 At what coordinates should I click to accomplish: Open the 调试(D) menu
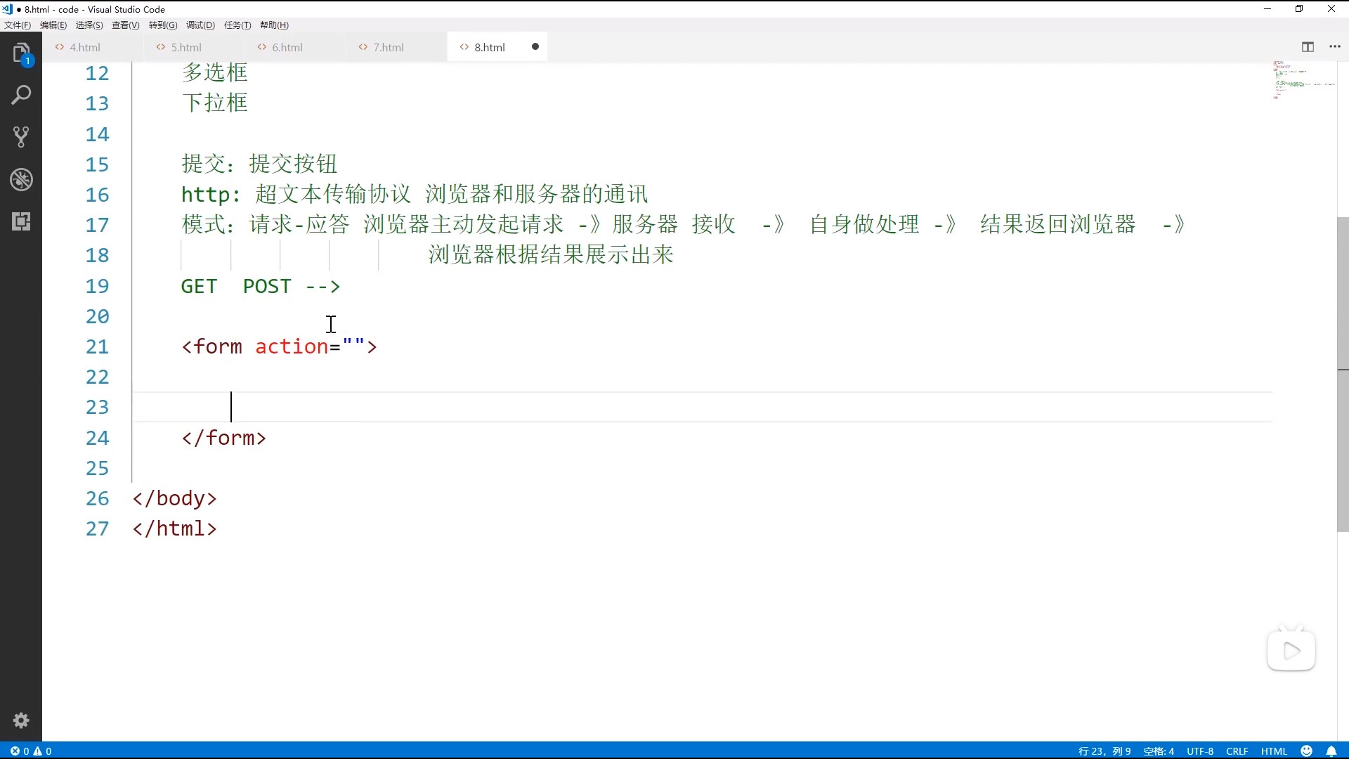[x=200, y=25]
